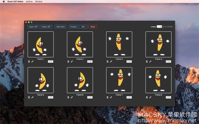The height and width of the screenshot is (124, 199).
Task: Click trash icon under Frame 8
Action: [147, 97]
